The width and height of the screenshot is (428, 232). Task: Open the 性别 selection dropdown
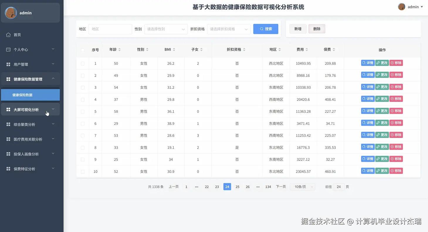[x=166, y=29]
